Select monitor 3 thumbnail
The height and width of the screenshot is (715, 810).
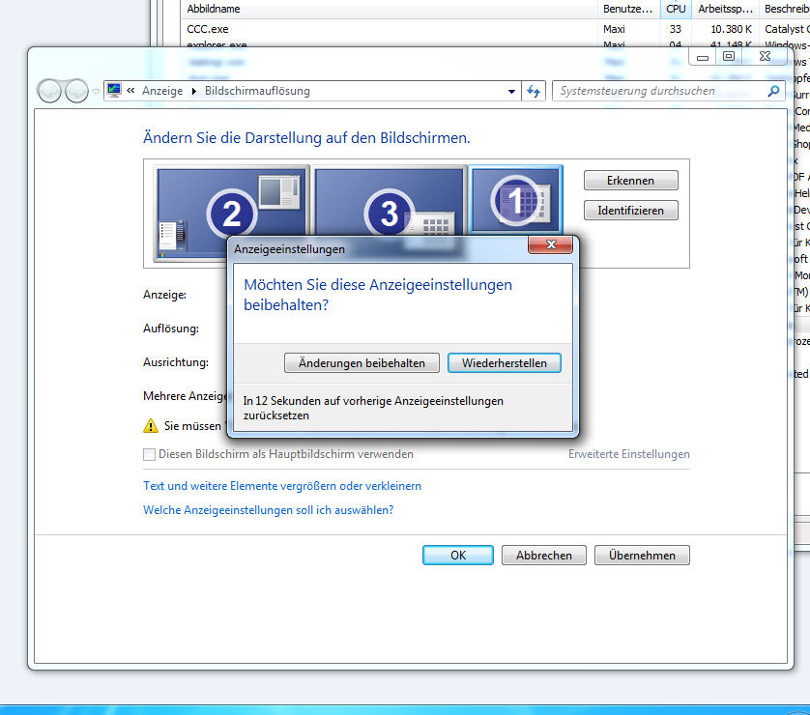390,201
